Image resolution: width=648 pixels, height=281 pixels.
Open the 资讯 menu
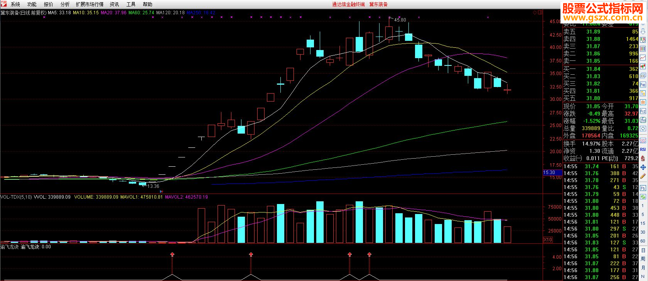pyautogui.click(x=115, y=4)
